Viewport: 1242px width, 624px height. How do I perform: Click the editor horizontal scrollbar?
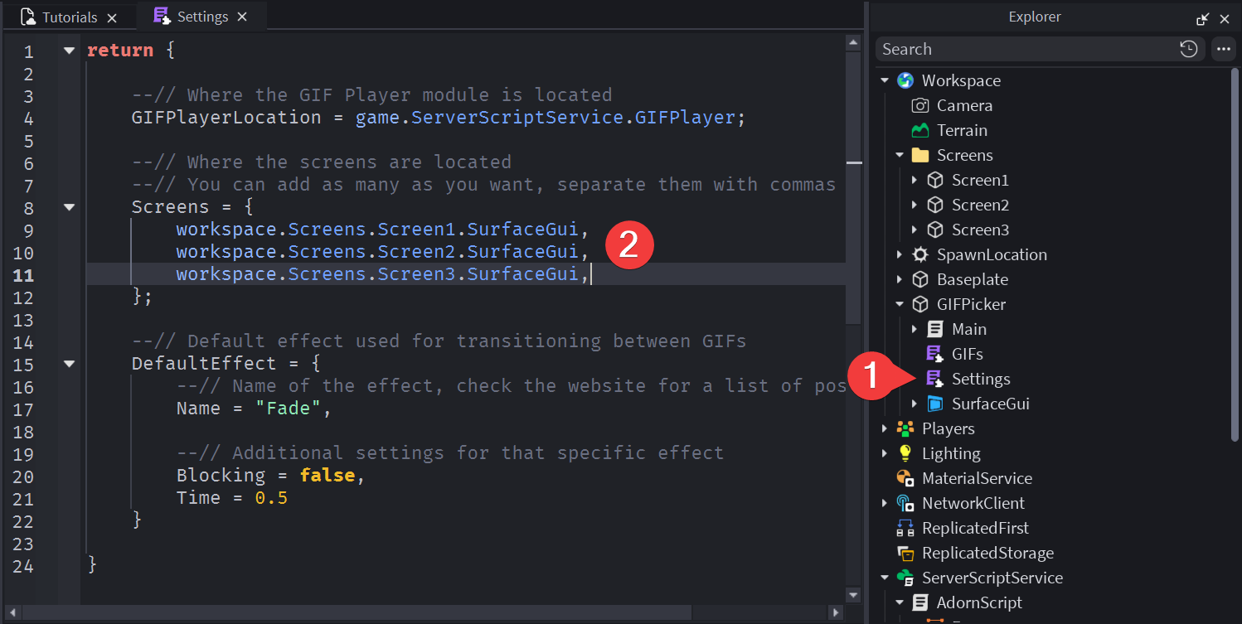(x=357, y=612)
